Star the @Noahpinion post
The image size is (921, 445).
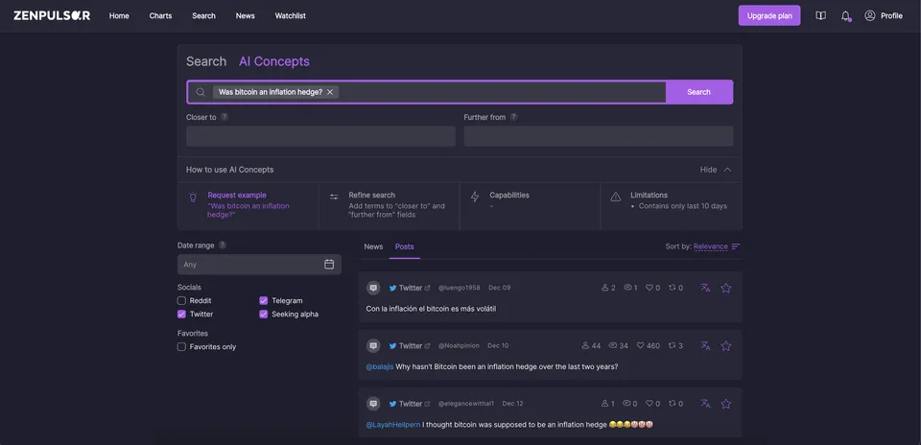coord(726,346)
